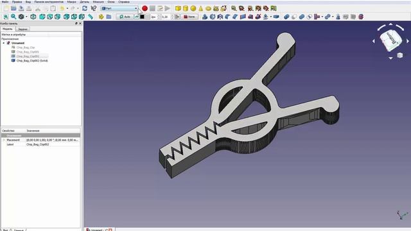Image resolution: width=411 pixels, height=231 pixels.
Task: Open the workbench selector Part dropdown
Action: click(x=119, y=8)
